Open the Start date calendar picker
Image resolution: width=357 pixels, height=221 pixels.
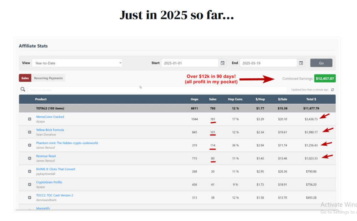222,63
